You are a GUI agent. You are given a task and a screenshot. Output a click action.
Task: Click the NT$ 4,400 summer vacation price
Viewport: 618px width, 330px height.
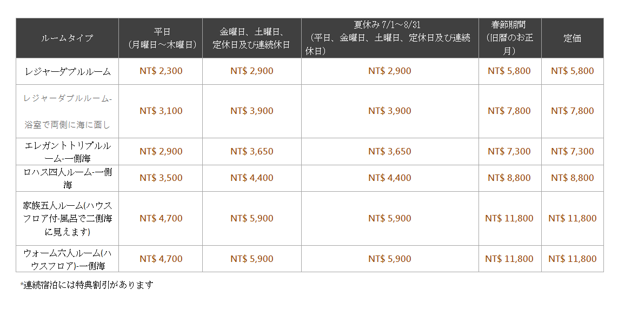(390, 178)
